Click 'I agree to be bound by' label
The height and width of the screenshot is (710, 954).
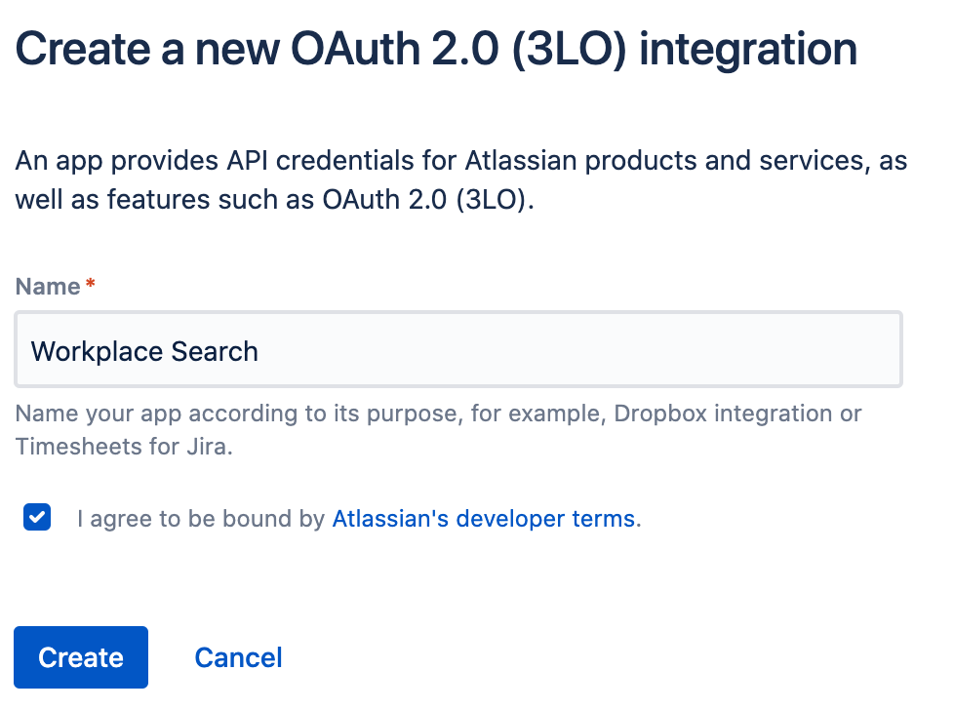201,519
